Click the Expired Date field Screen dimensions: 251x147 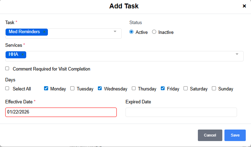point(181,112)
